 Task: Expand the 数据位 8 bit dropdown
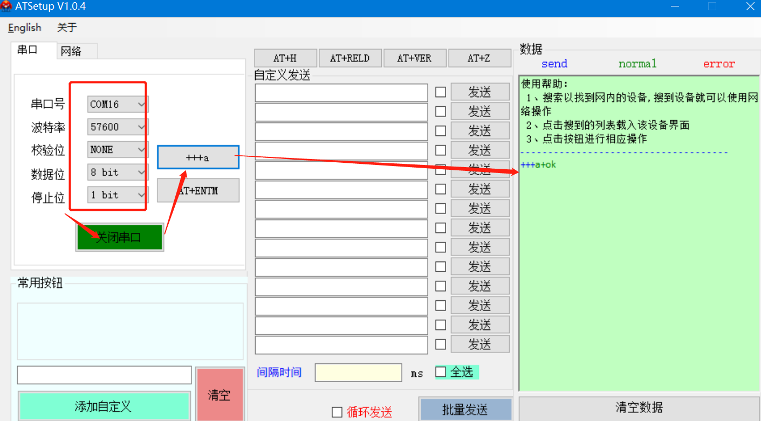click(x=118, y=172)
